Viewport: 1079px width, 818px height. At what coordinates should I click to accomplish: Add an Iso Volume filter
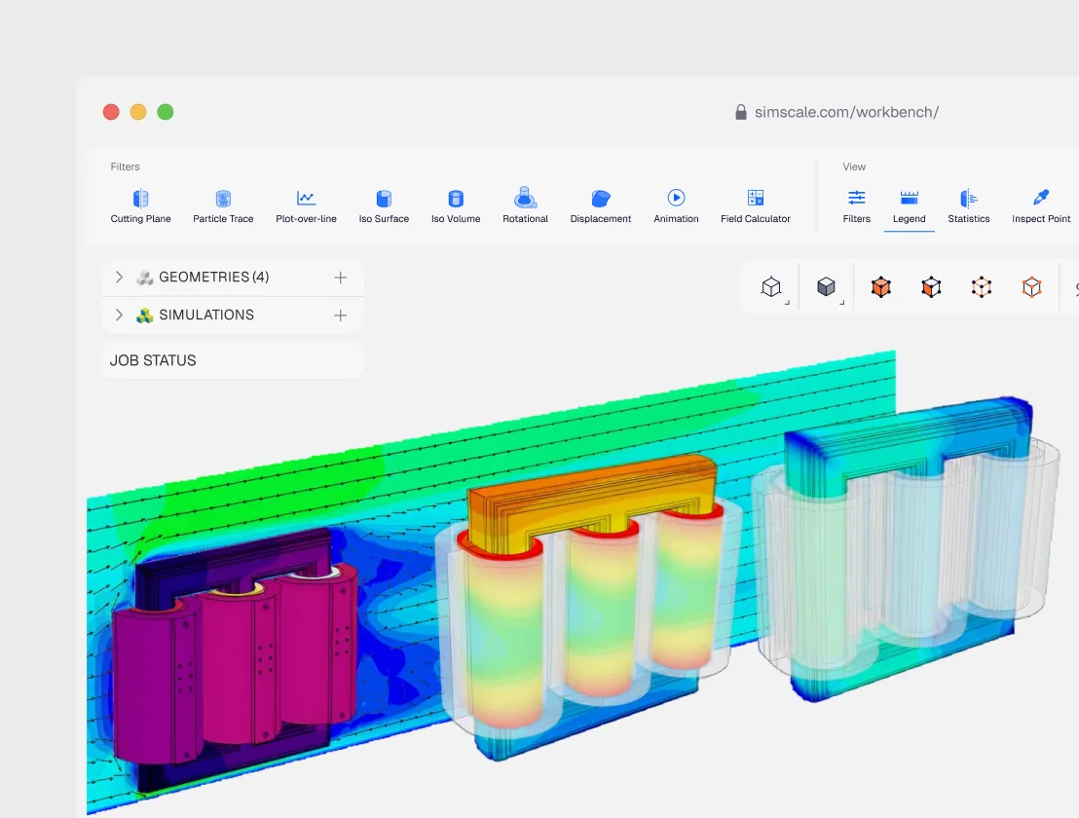[456, 205]
